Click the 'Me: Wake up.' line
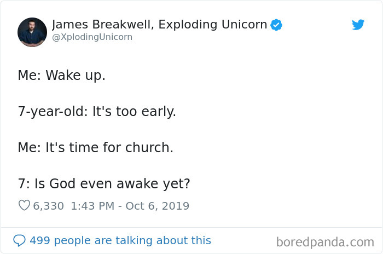The image size is (383, 254). tap(61, 75)
